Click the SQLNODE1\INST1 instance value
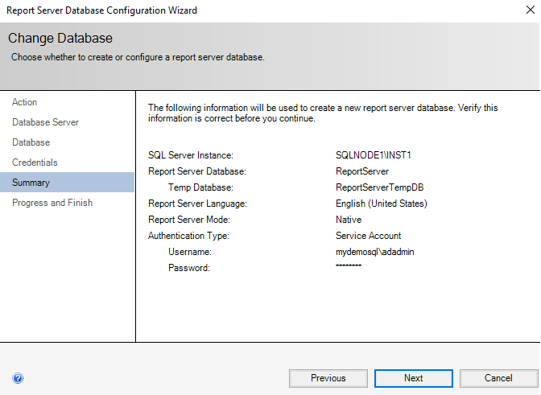The image size is (541, 395). pyautogui.click(x=368, y=155)
